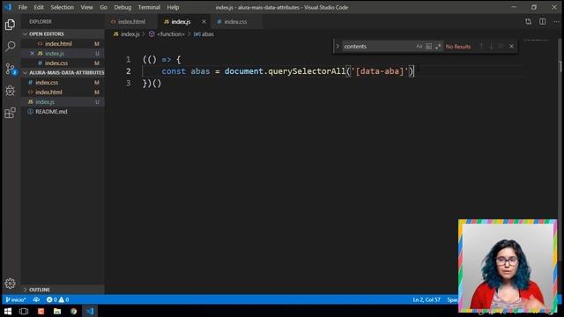Toggle Find in Selection

click(501, 47)
